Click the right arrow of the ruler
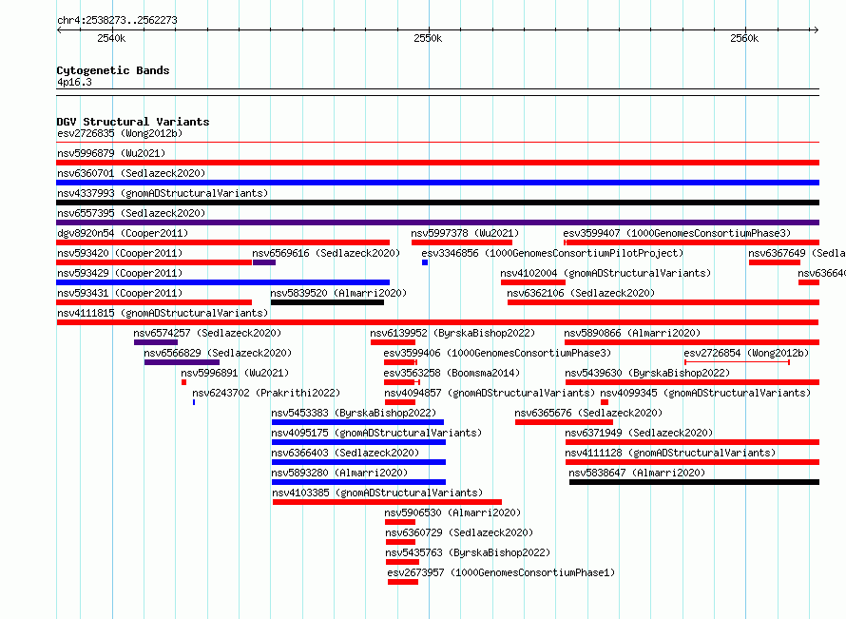The width and height of the screenshot is (846, 619). click(816, 29)
